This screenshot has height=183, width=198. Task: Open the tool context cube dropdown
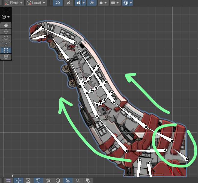click(x=6, y=17)
